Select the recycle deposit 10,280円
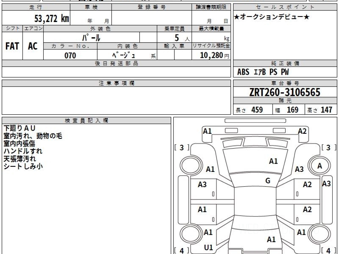Image resolution: width=339 pixels, height=254 pixels. pyautogui.click(x=215, y=55)
